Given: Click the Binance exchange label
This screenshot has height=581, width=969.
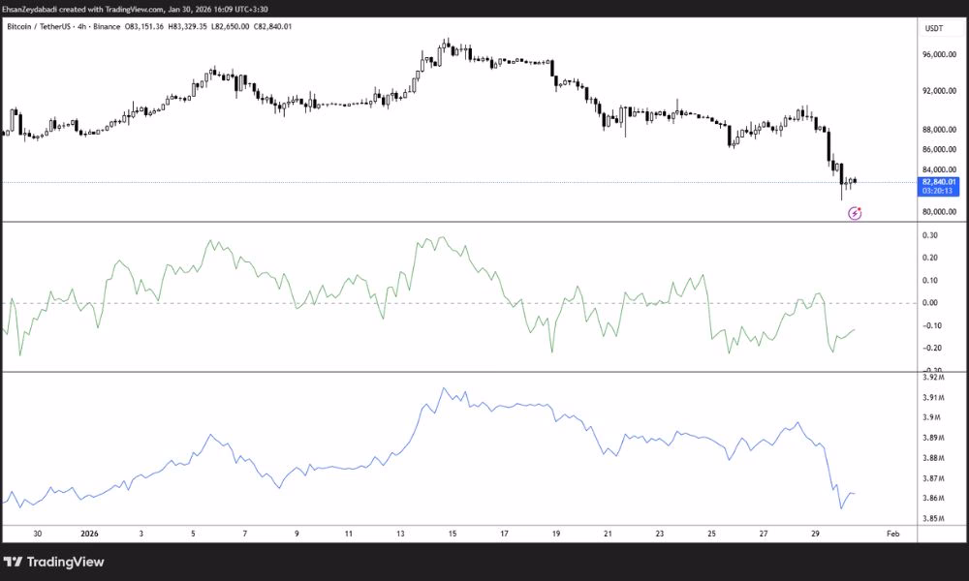Looking at the screenshot, I should [107, 26].
